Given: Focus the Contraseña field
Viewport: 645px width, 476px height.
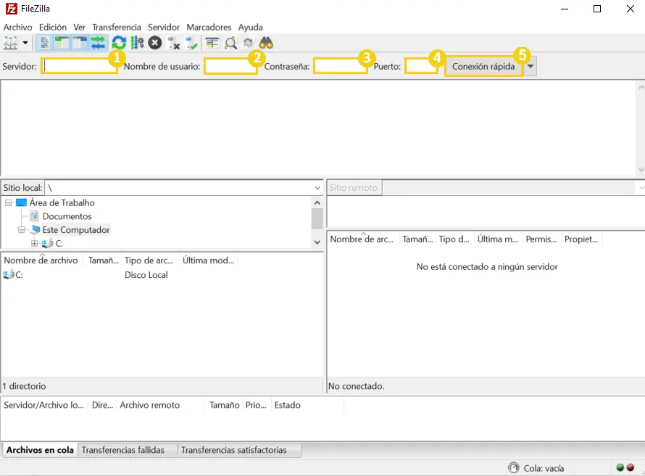Looking at the screenshot, I should [x=340, y=66].
